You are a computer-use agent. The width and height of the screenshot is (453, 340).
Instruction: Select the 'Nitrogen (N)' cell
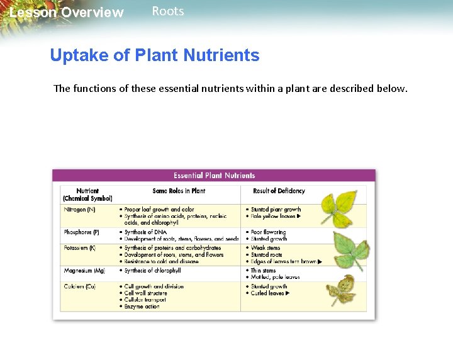(79, 209)
